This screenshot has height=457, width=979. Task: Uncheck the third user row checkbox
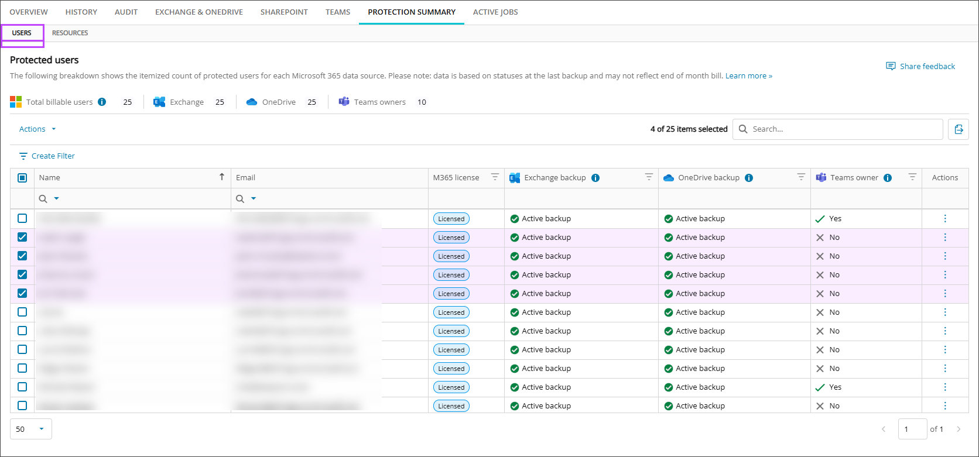click(22, 256)
